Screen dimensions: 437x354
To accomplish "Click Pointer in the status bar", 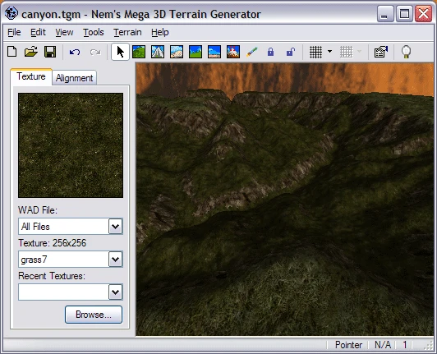I will [348, 345].
